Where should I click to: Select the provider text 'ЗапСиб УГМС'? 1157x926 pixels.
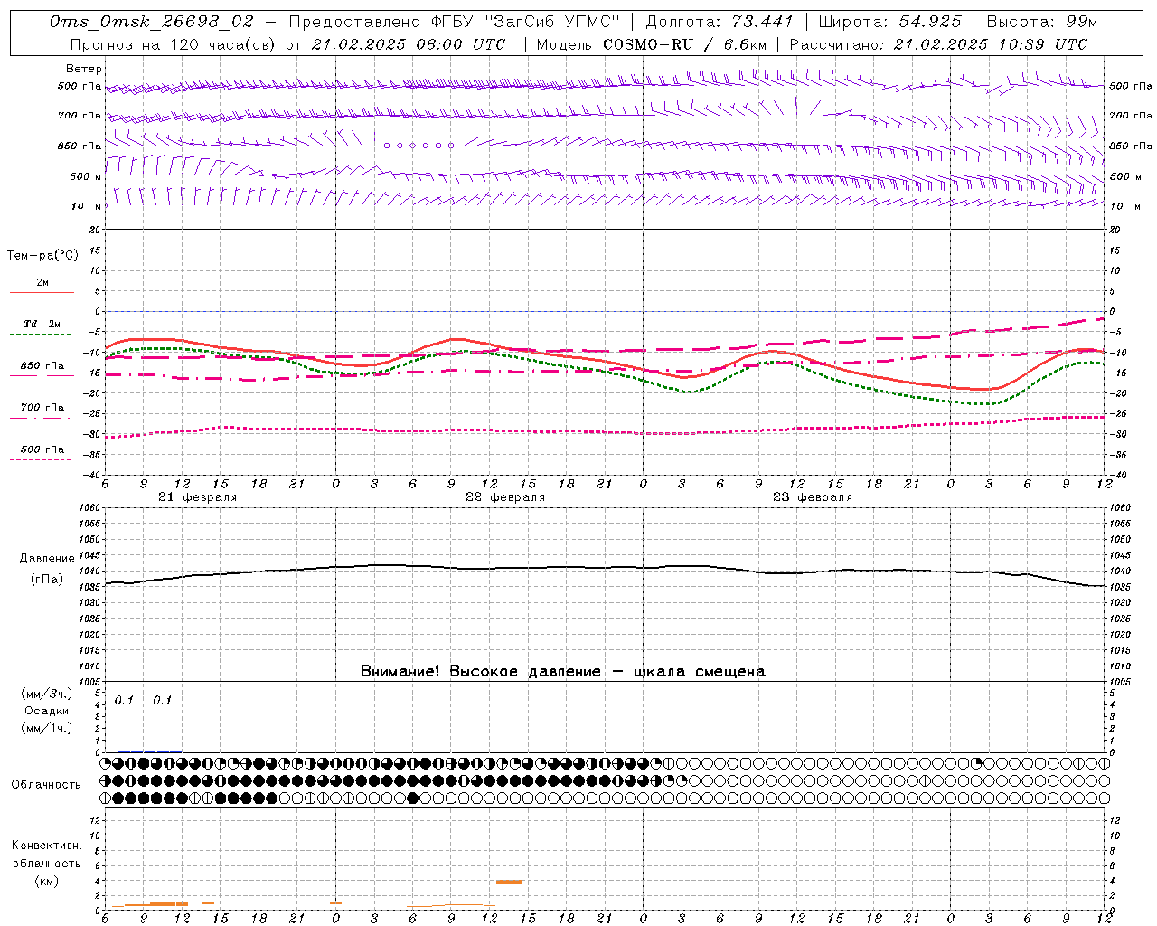tap(553, 22)
